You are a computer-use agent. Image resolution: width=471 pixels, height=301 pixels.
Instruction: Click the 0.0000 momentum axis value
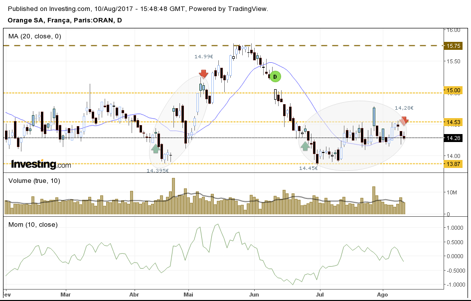pyautogui.click(x=455, y=256)
